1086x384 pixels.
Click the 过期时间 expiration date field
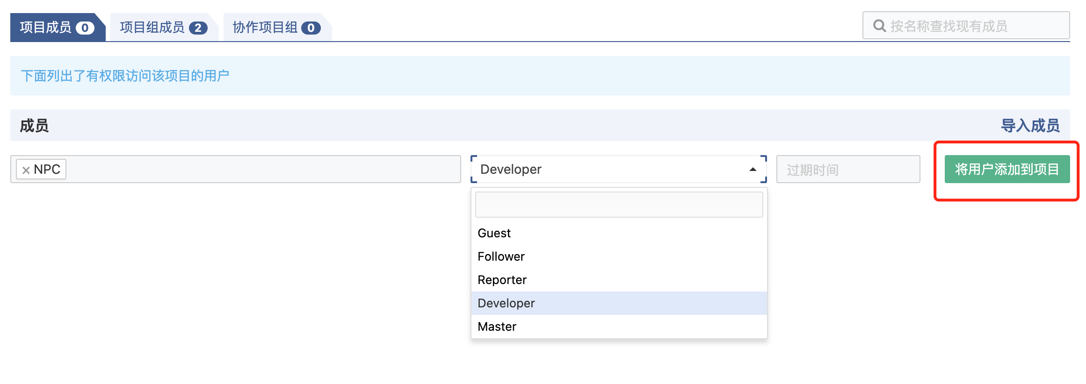coord(847,170)
